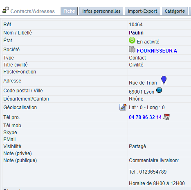The image size is (191, 190).
Task: Click the calendar icon beside Tél pro number
Action: pos(166,117)
